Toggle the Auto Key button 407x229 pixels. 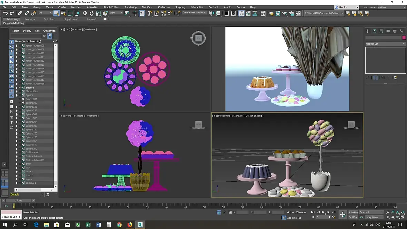tap(353, 212)
